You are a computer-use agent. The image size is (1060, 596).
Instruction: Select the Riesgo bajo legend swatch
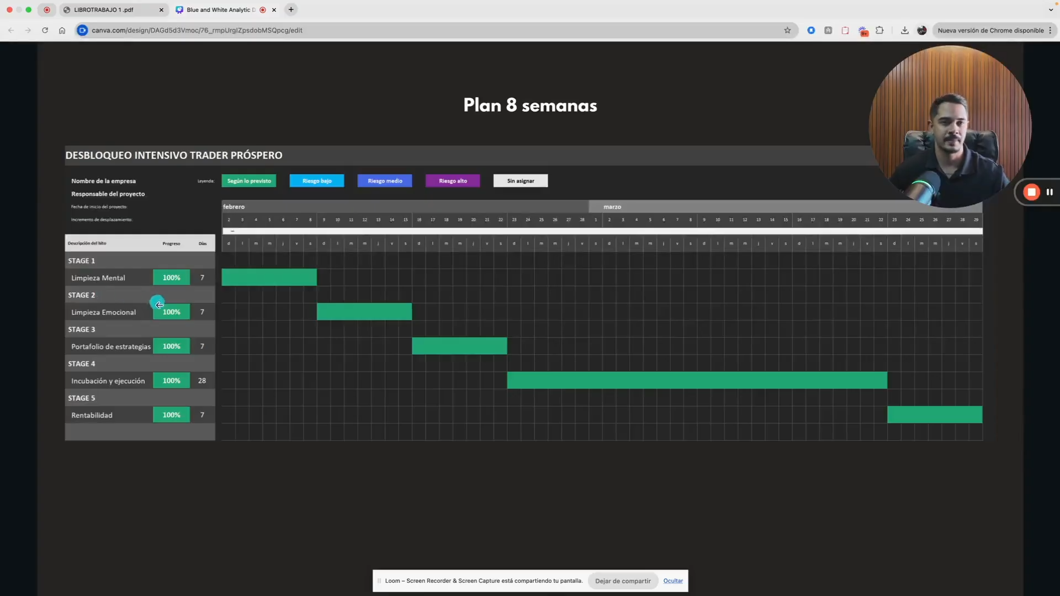[x=317, y=181]
